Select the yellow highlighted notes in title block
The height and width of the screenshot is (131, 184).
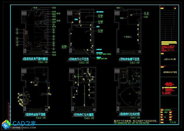(169, 43)
